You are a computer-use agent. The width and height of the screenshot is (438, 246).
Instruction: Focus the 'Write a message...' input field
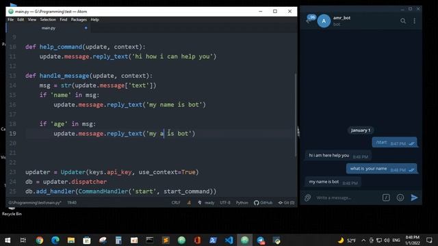346,197
